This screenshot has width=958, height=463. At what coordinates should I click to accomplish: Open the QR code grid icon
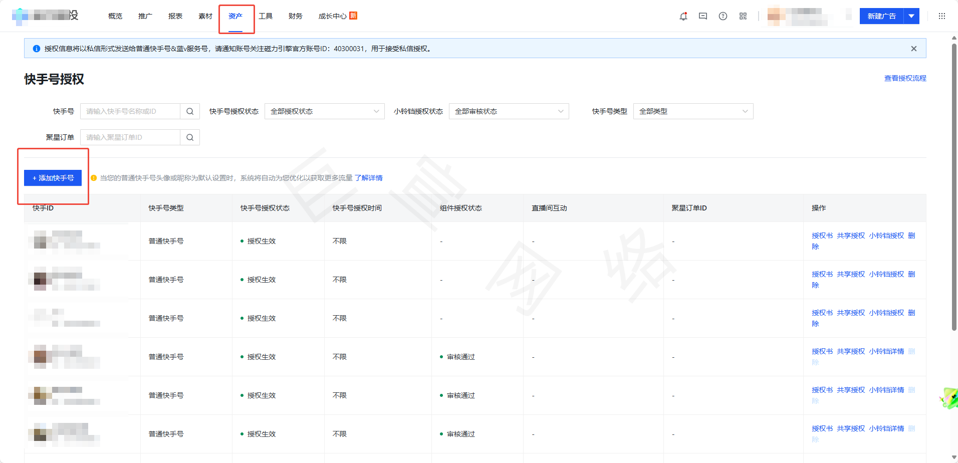pos(743,16)
